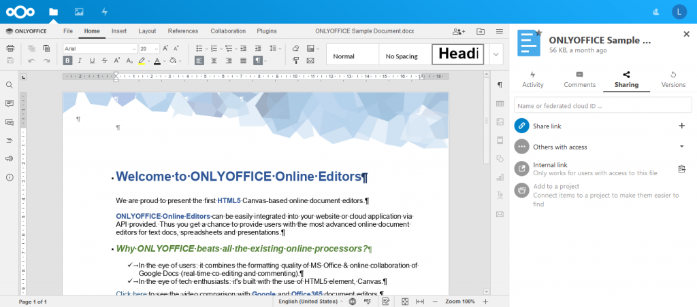Open the font size 20 dropdown

pyautogui.click(x=157, y=49)
